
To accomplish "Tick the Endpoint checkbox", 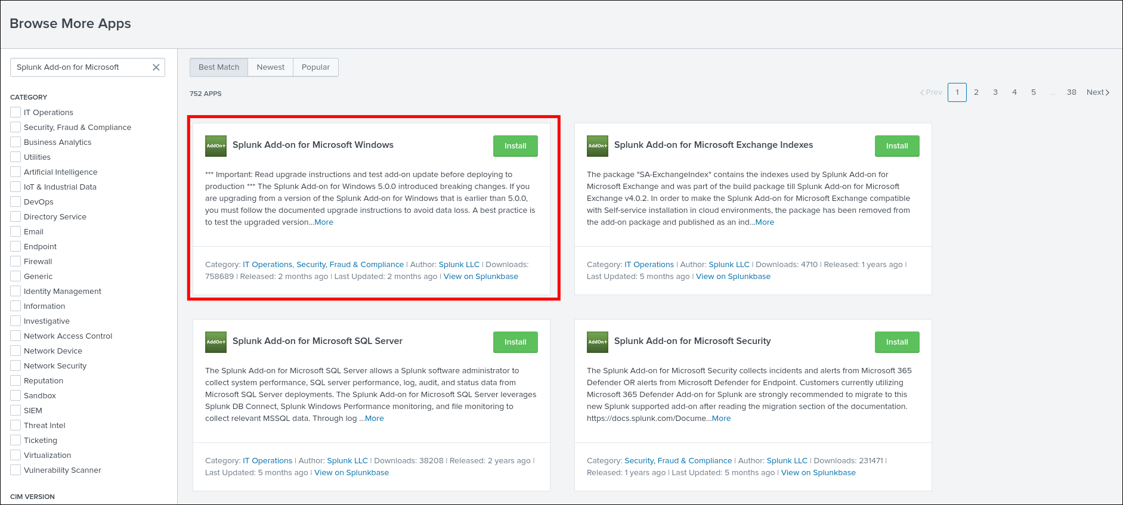I will [x=16, y=246].
